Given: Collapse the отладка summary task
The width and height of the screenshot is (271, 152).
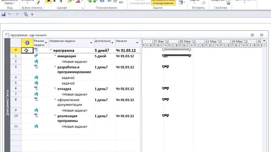Looking at the screenshot, I should click(55, 88).
